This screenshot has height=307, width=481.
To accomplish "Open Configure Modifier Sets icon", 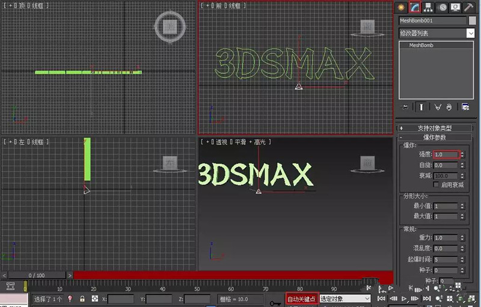I will [465, 107].
